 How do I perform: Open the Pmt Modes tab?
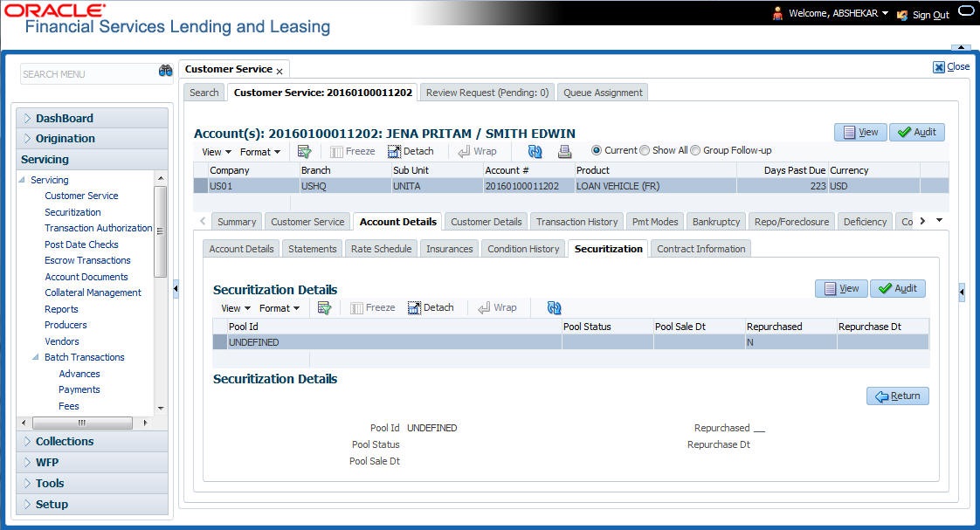click(x=655, y=222)
